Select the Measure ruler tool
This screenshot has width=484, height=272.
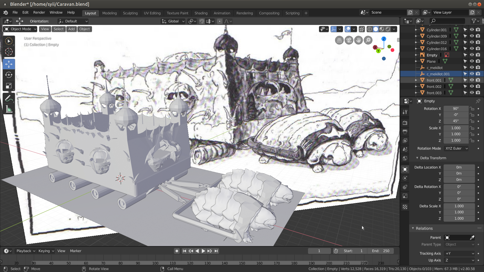[9, 109]
